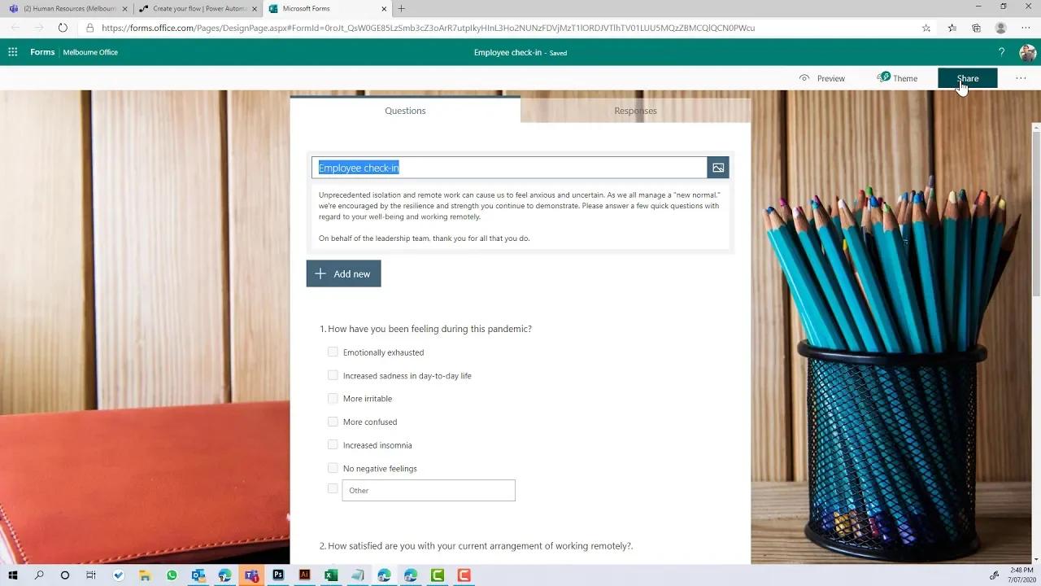
Task: Open your account profile picture
Action: [x=1027, y=52]
